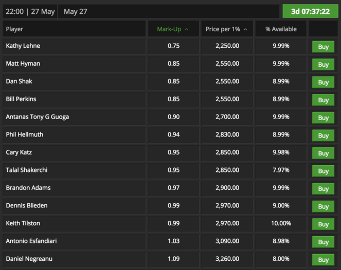Click Daniel Negreanu's 1.09 mark-up value

pyautogui.click(x=173, y=259)
